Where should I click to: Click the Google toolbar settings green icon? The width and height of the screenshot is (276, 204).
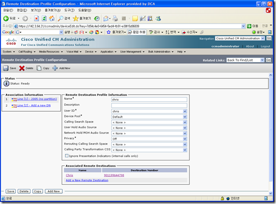[x=254, y=32]
